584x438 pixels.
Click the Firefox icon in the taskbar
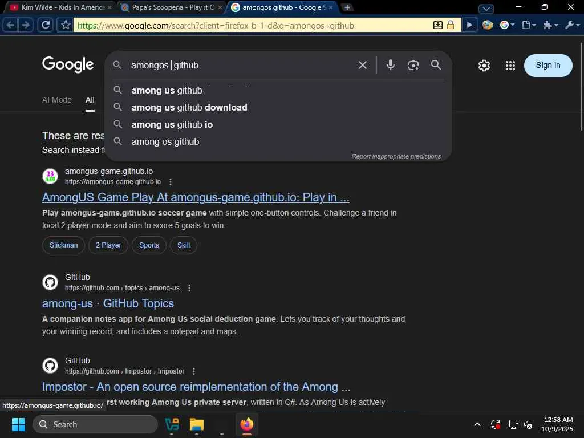pos(246,424)
